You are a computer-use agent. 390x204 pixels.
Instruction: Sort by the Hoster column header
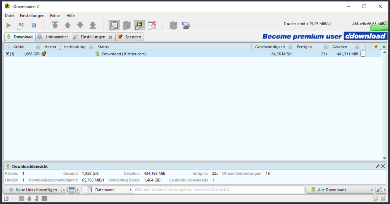click(x=51, y=47)
